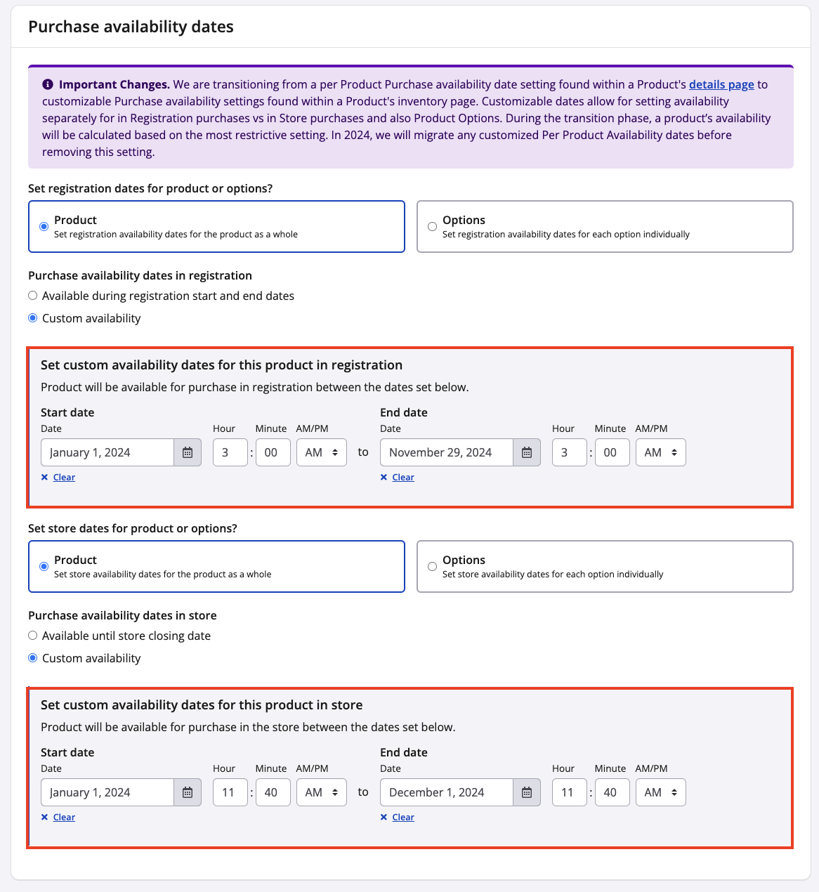The height and width of the screenshot is (892, 819).
Task: Click the X icon next to store start date Clear
Action: point(45,817)
